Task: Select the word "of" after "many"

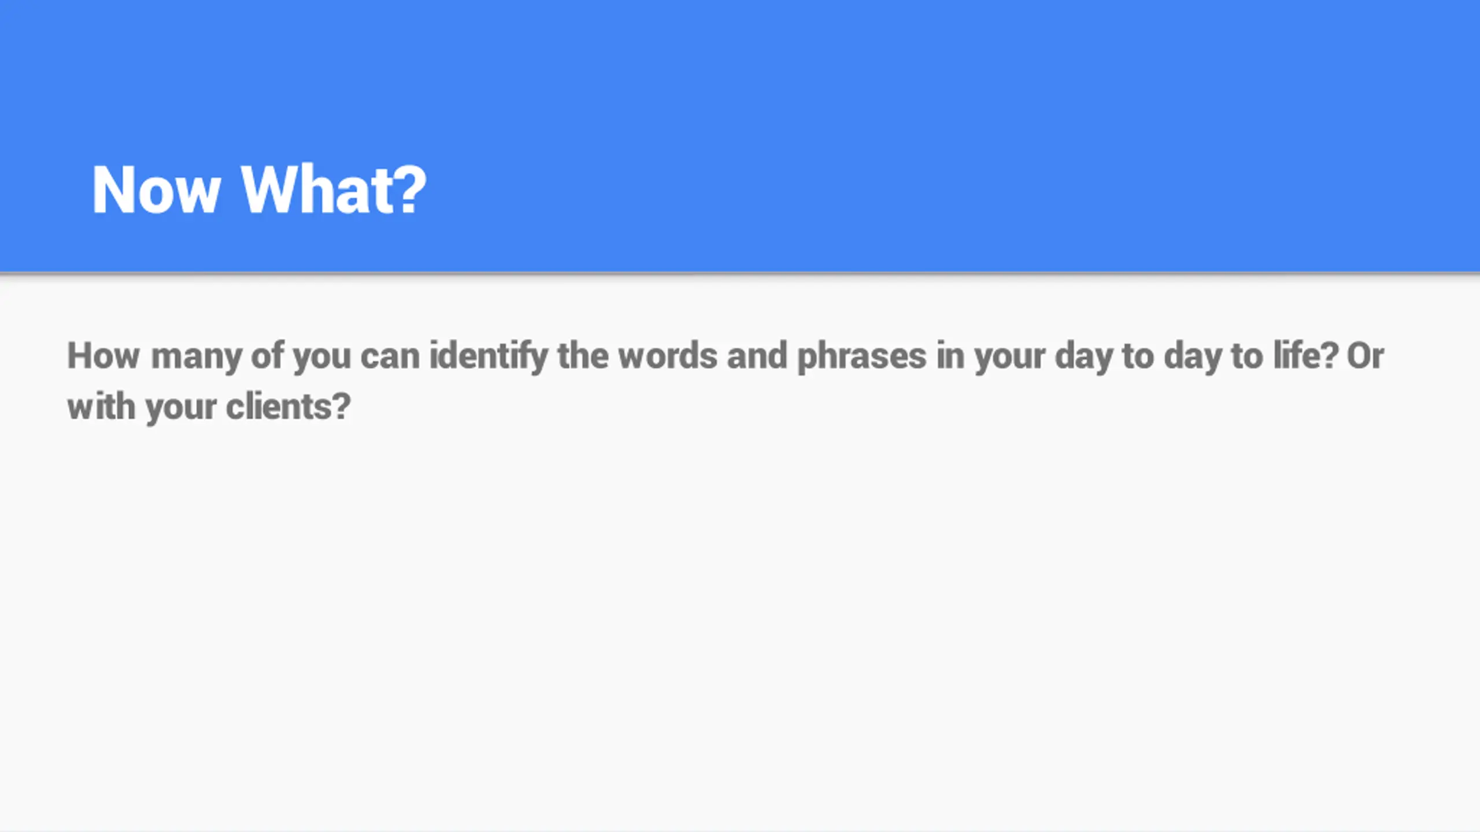Action: 267,355
